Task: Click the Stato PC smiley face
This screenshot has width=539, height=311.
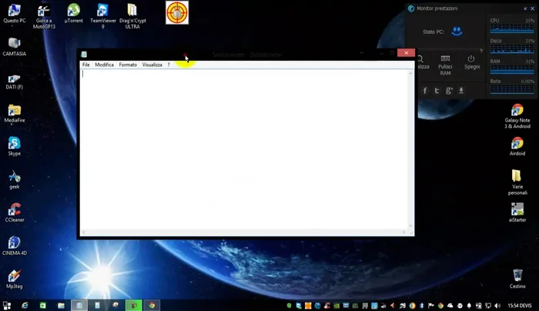Action: [x=457, y=32]
